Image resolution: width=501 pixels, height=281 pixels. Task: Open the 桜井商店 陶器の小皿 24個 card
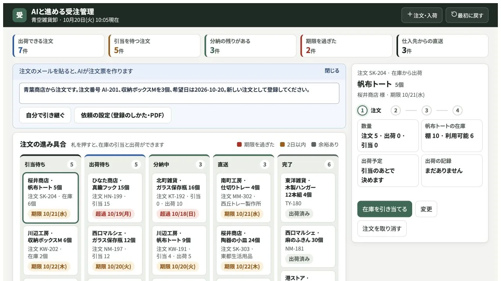click(x=243, y=251)
